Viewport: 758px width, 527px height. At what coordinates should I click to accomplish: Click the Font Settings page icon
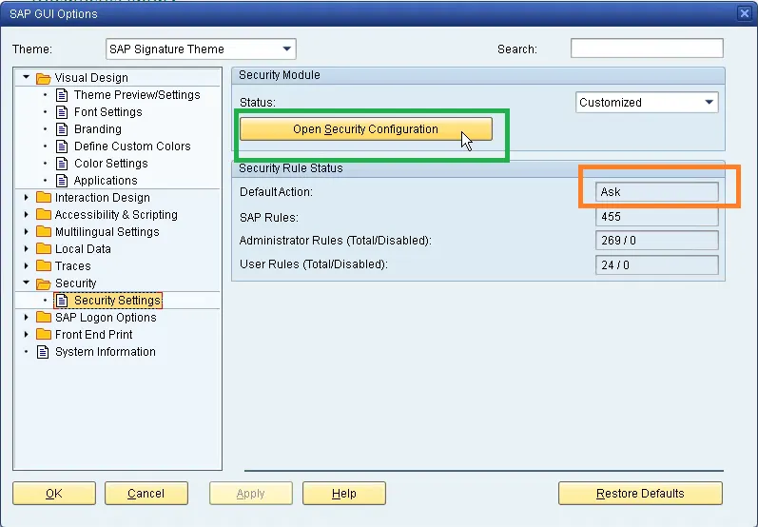pyautogui.click(x=62, y=112)
